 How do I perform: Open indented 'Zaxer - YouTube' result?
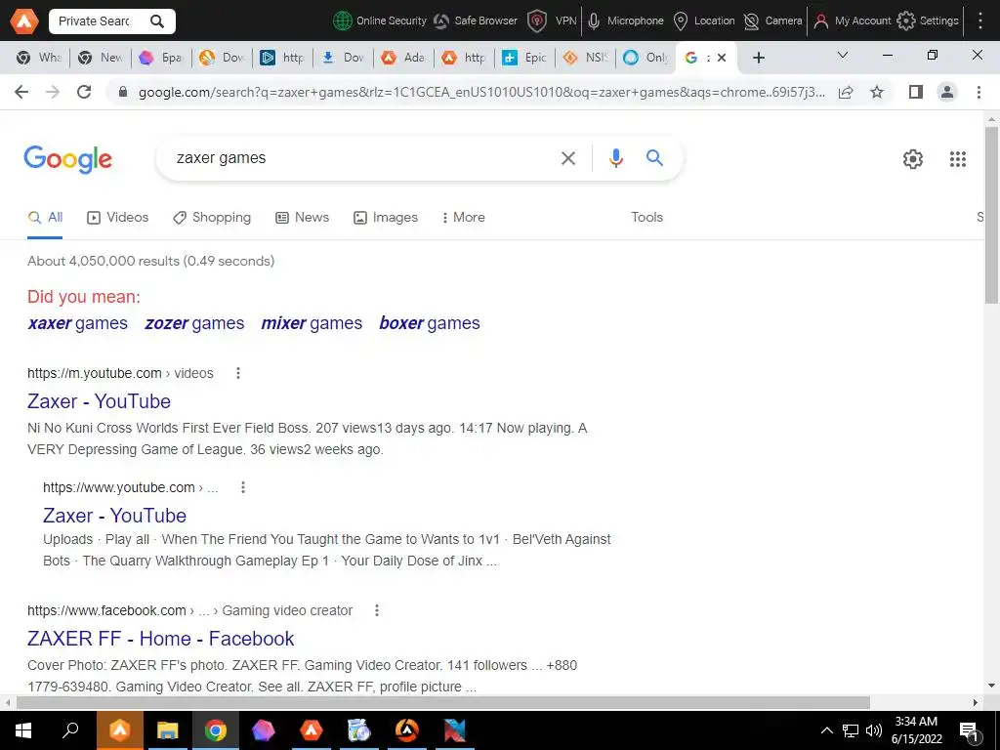(x=115, y=516)
